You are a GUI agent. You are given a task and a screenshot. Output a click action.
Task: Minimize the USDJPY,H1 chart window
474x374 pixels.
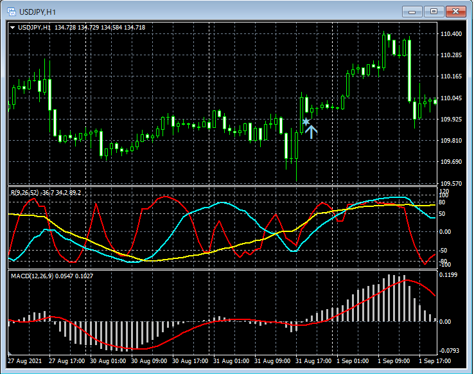click(413, 12)
